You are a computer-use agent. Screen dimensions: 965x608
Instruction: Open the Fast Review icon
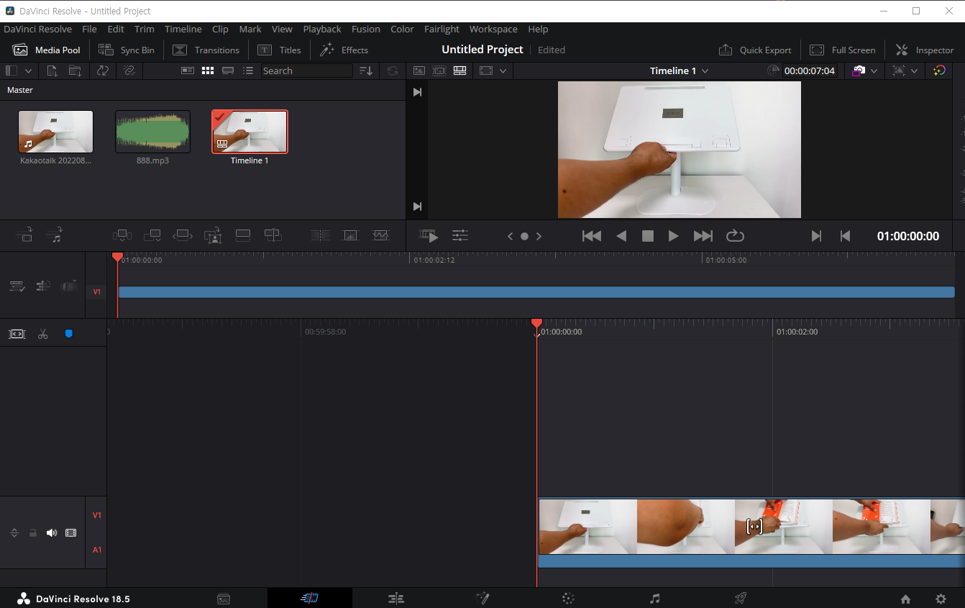429,236
